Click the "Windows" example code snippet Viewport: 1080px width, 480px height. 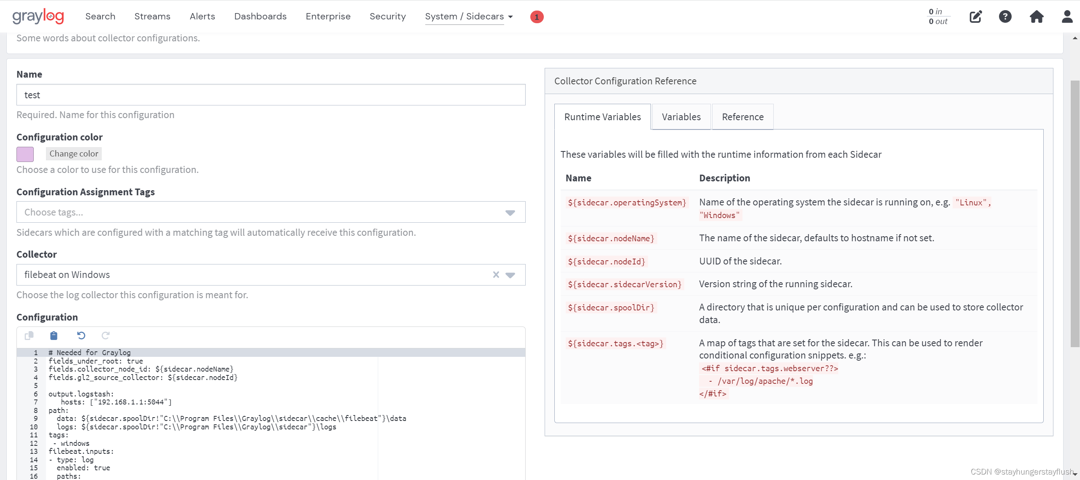tap(720, 216)
